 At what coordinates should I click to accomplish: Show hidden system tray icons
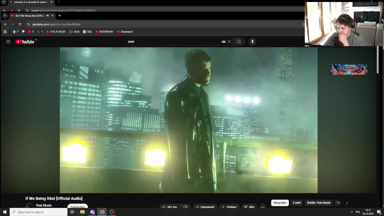point(352,212)
